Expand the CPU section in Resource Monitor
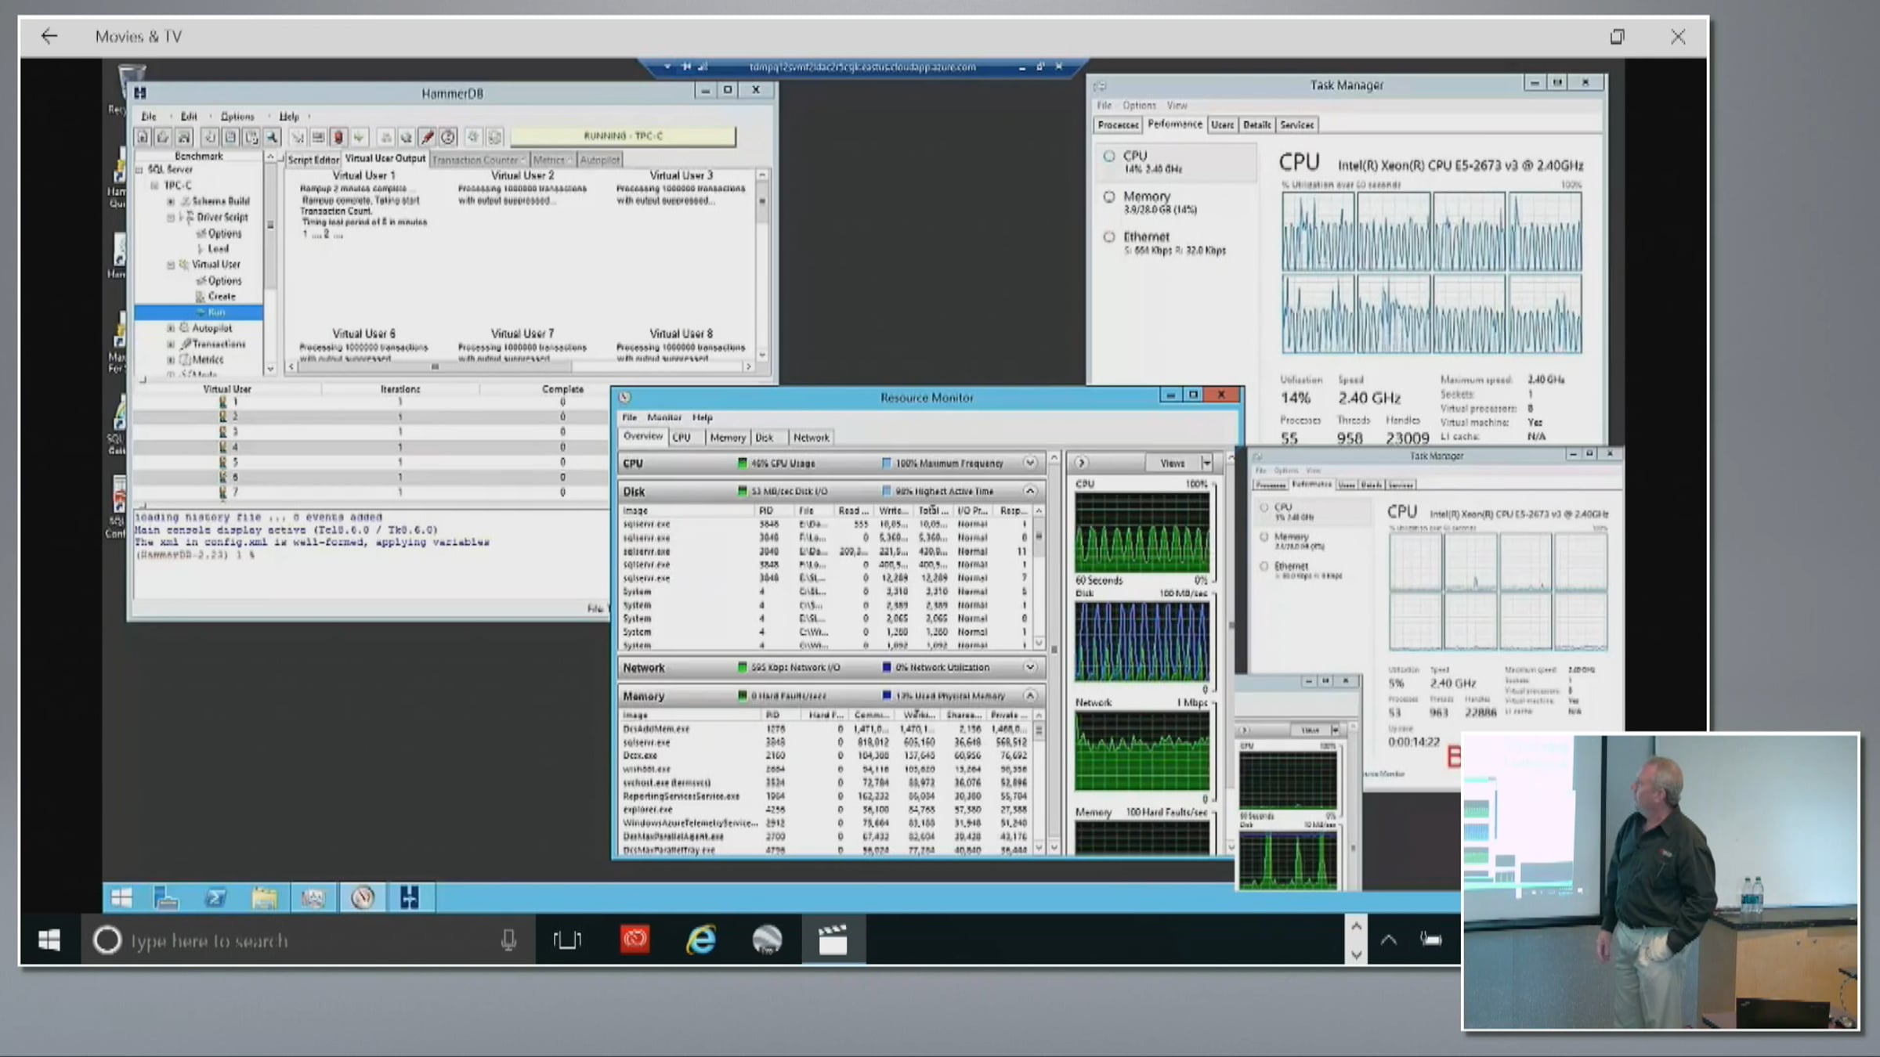 pos(1030,463)
